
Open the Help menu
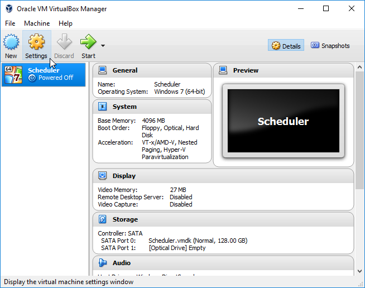click(x=65, y=23)
